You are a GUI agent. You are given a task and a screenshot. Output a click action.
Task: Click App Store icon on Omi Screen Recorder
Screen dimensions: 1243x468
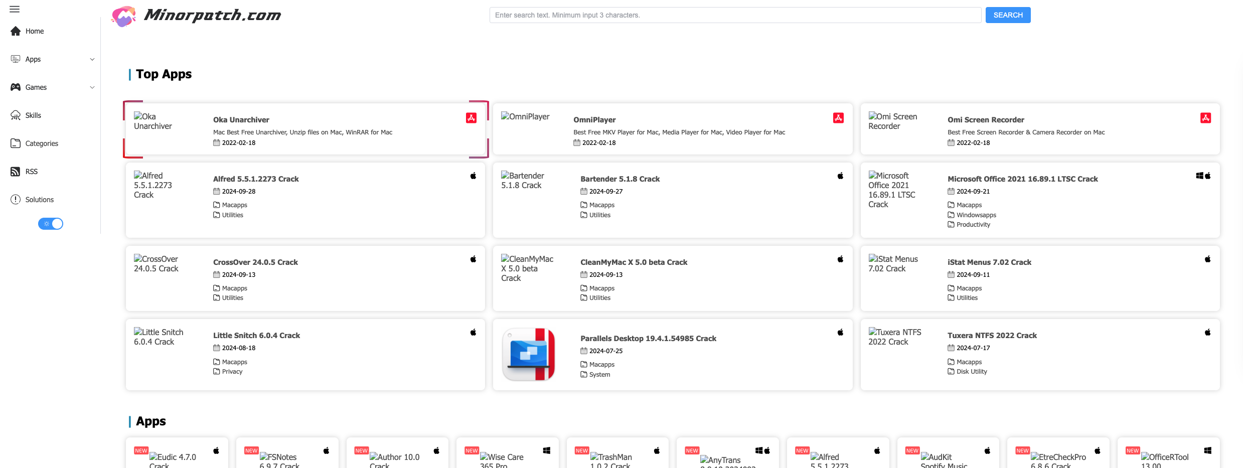(1206, 118)
